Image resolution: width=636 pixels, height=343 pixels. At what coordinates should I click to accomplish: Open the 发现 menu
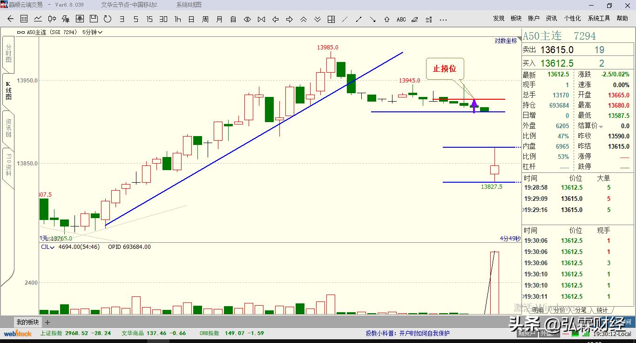click(x=499, y=19)
